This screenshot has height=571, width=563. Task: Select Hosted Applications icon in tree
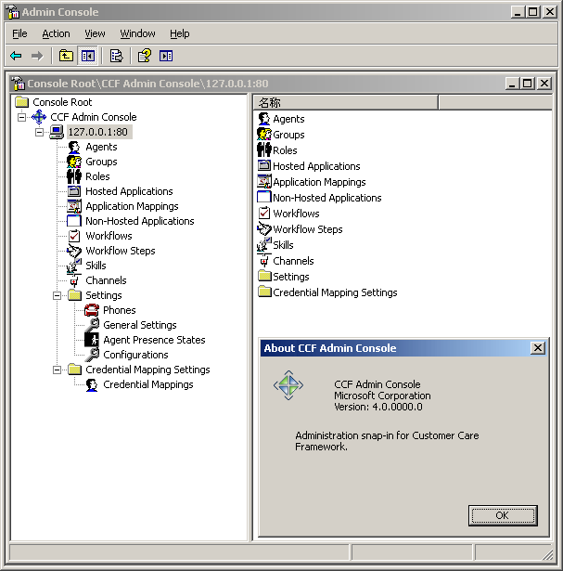(x=74, y=191)
